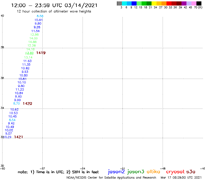Click the 'Mar 17 08:29:50 UTC 2021' timestamp
The height and width of the screenshot is (180, 205).
(181, 178)
